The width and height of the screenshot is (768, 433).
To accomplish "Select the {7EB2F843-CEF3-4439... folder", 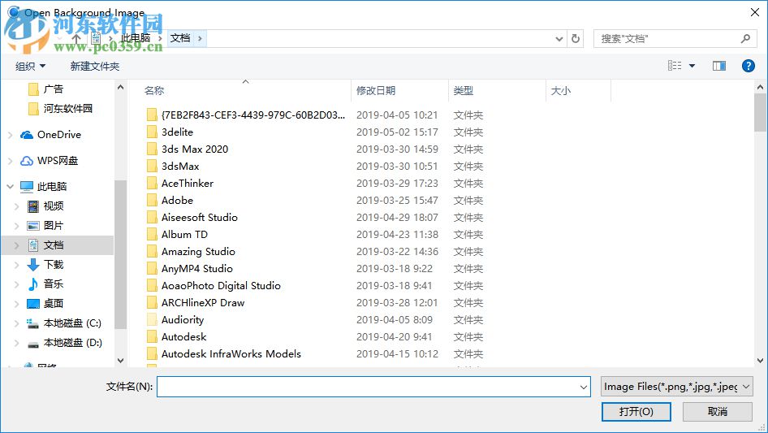I will tap(252, 115).
